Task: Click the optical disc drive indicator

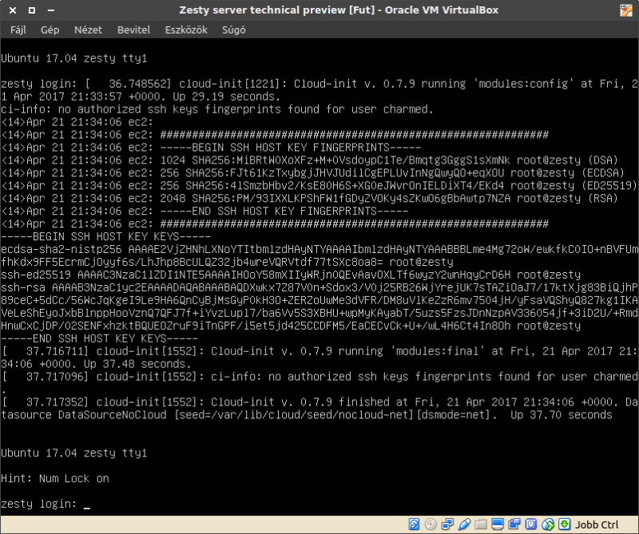Action: [x=431, y=524]
